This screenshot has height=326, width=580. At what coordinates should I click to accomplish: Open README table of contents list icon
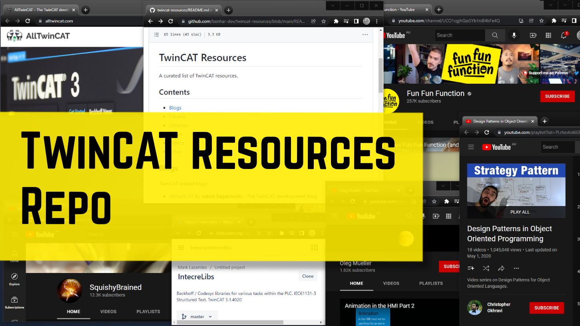click(x=157, y=35)
